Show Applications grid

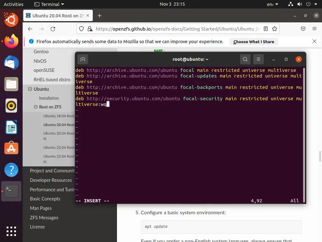(11, 231)
